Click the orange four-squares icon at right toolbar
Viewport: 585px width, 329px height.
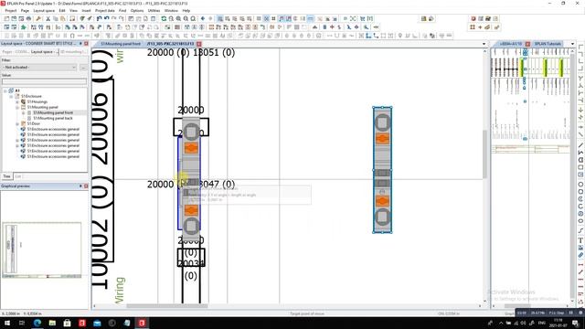tap(473, 27)
